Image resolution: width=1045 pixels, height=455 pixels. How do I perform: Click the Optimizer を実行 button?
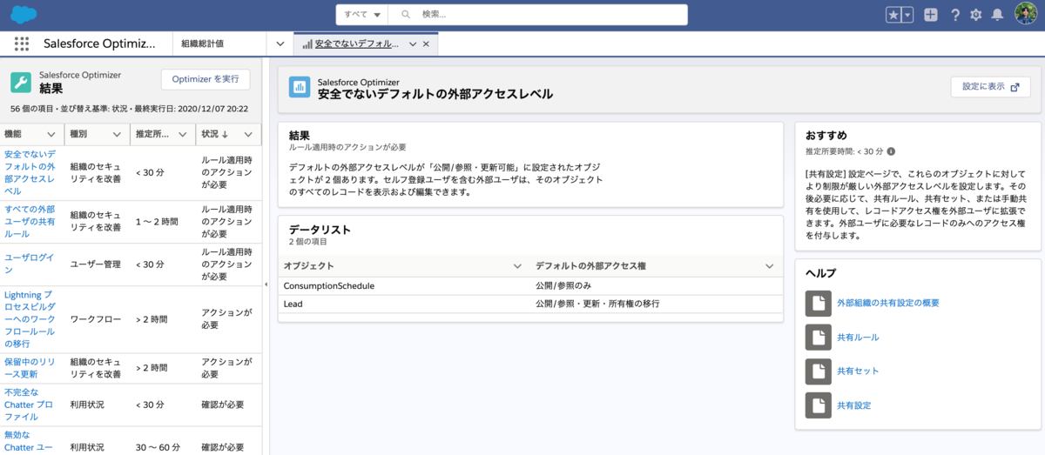coord(206,79)
